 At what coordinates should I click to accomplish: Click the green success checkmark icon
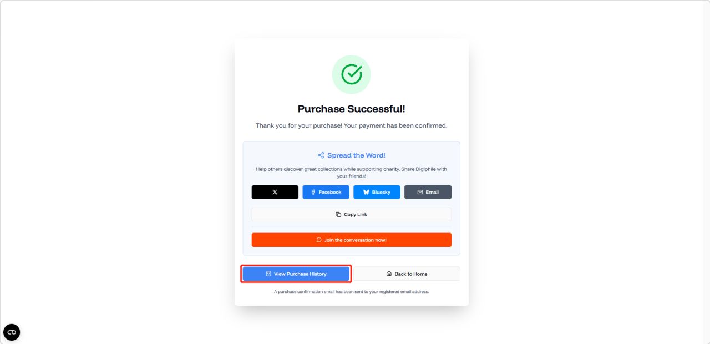coord(351,74)
